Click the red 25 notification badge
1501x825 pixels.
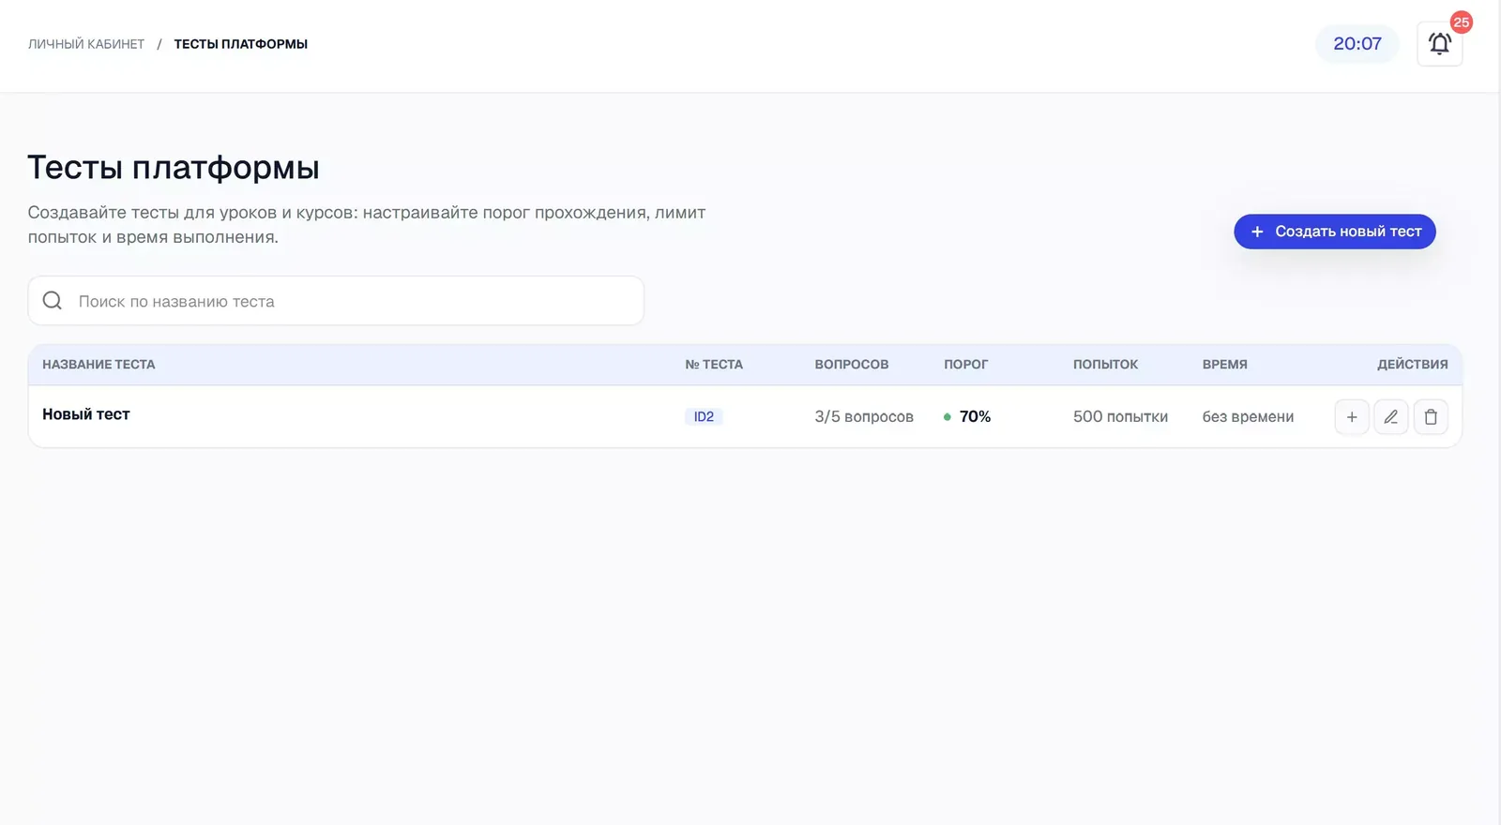[x=1461, y=22]
